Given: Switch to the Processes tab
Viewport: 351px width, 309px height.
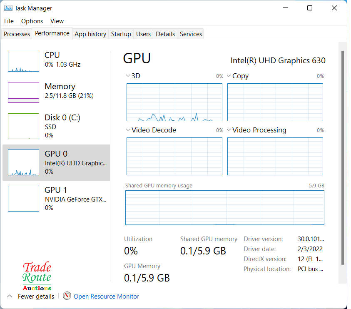Looking at the screenshot, I should pyautogui.click(x=17, y=34).
